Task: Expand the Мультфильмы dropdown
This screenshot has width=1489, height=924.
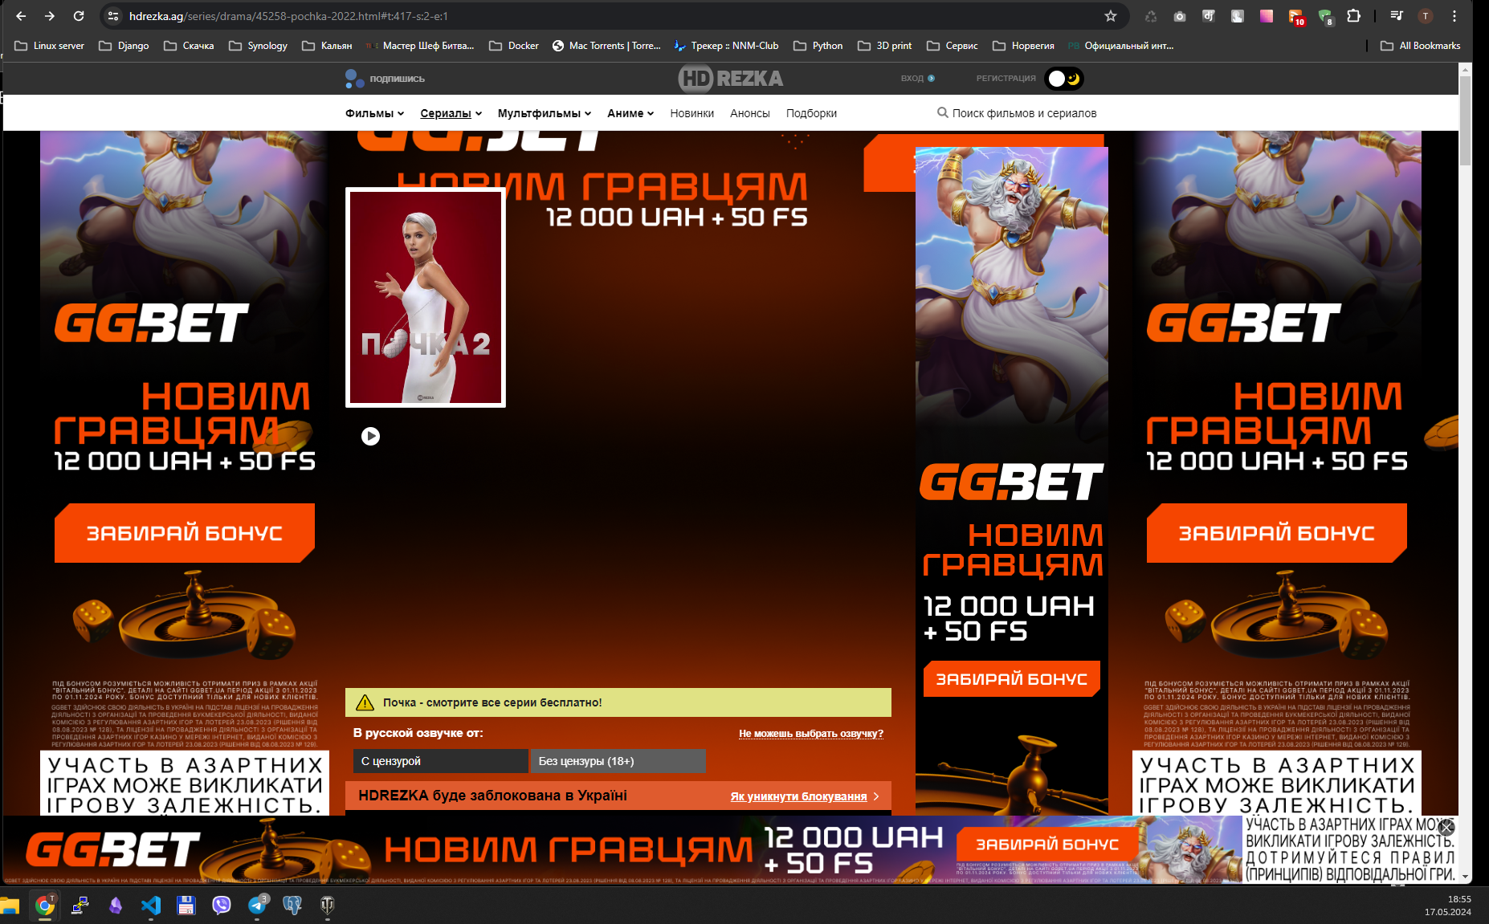Action: pyautogui.click(x=544, y=113)
